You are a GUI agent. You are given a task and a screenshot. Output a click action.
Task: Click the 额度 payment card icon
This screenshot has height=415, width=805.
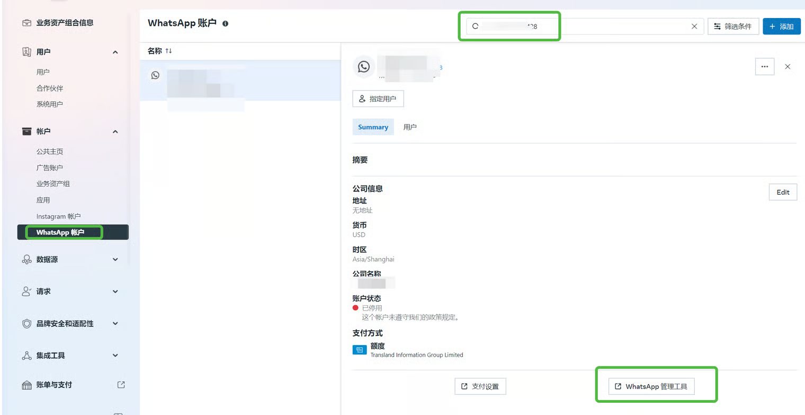click(x=360, y=350)
